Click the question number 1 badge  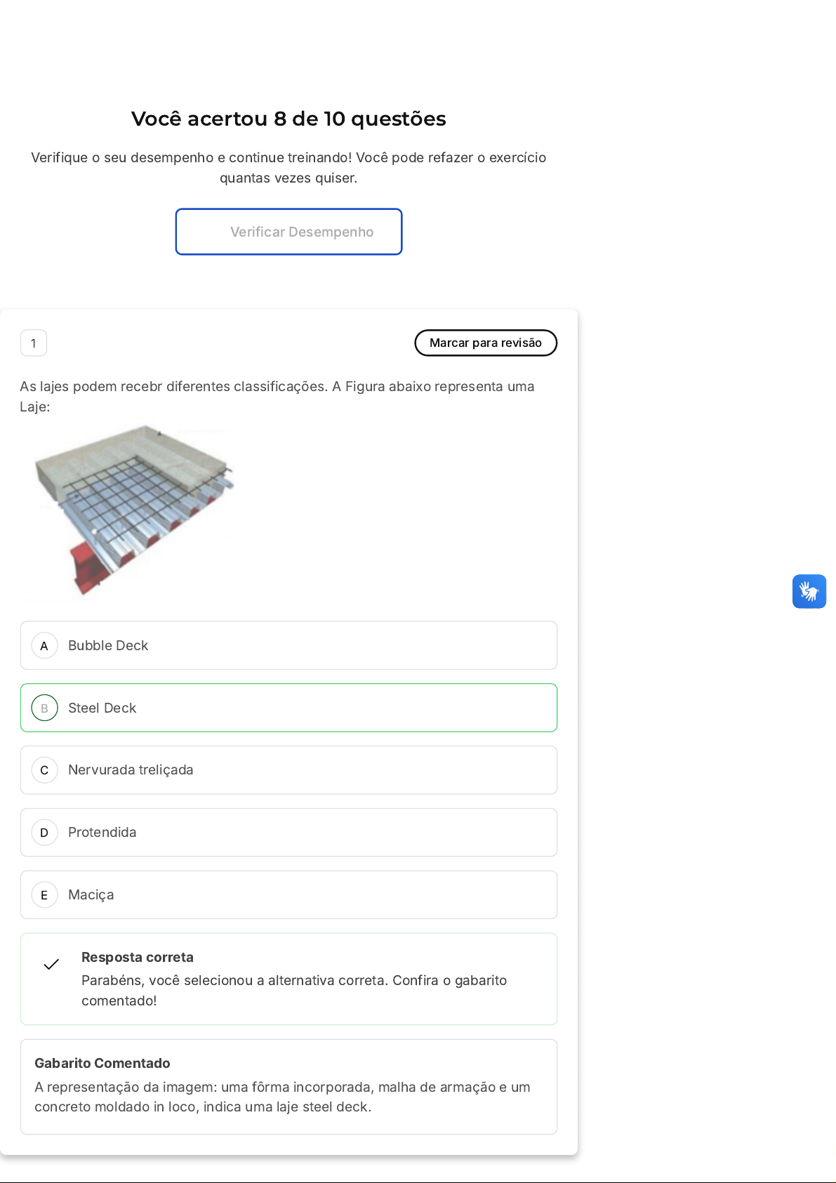[x=34, y=343]
